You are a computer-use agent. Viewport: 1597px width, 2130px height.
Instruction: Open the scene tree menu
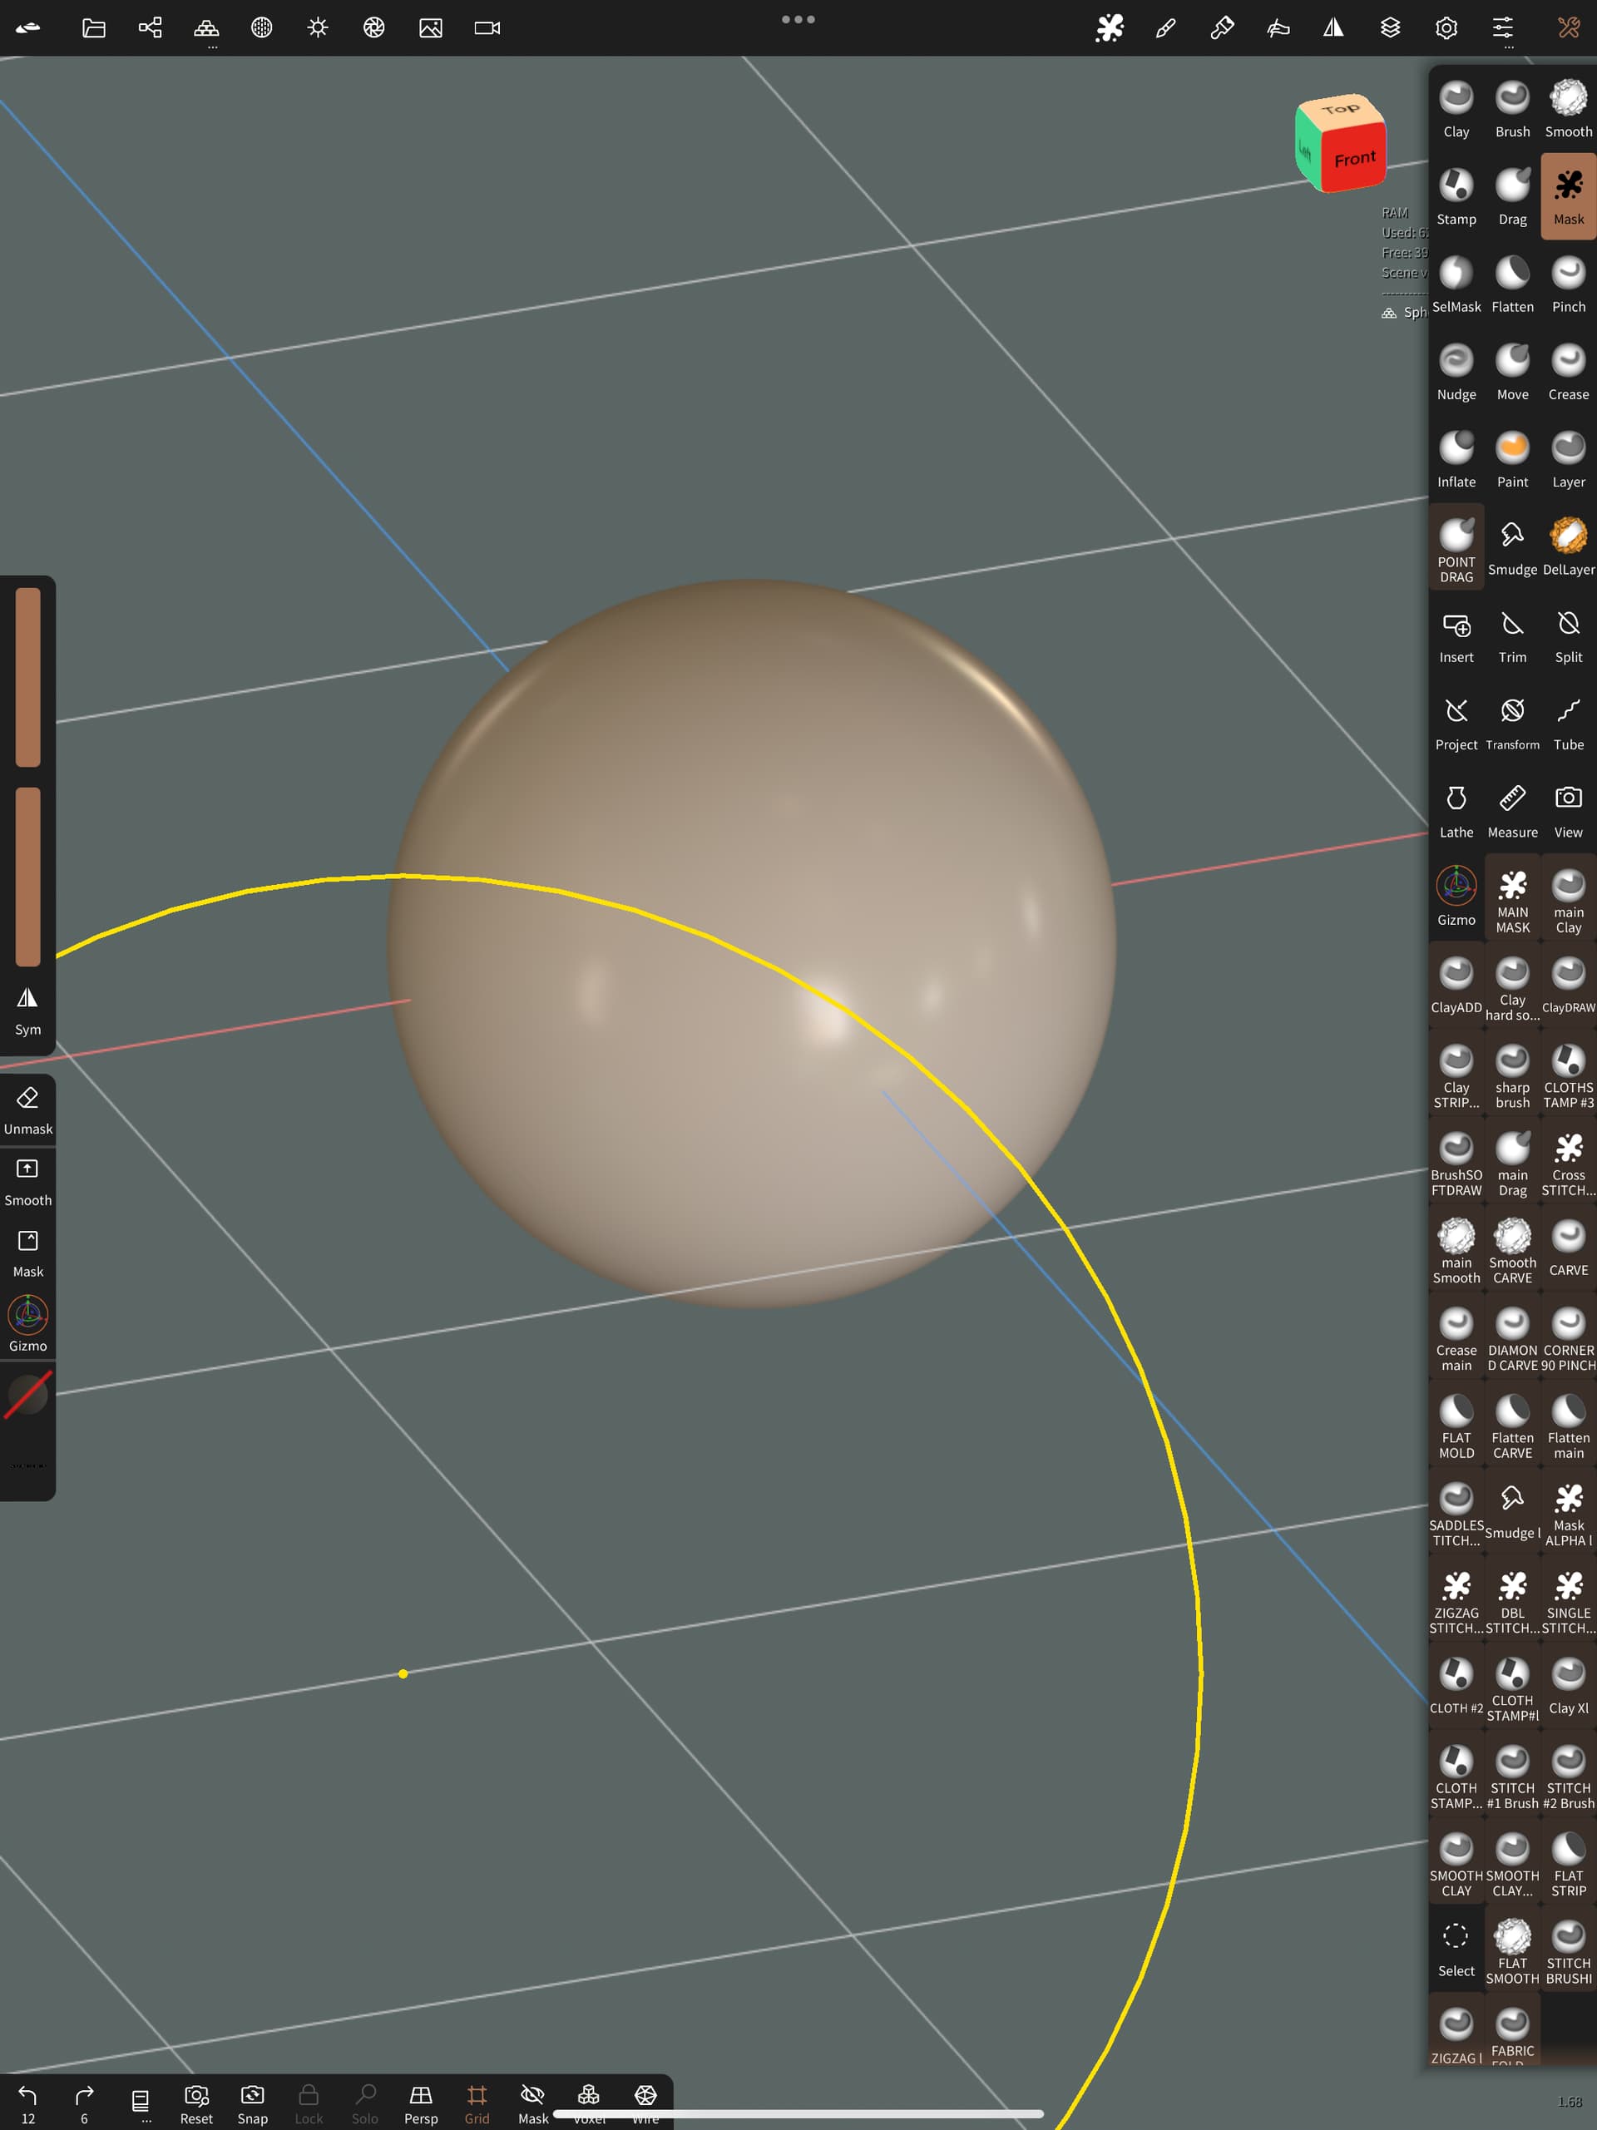pos(151,28)
